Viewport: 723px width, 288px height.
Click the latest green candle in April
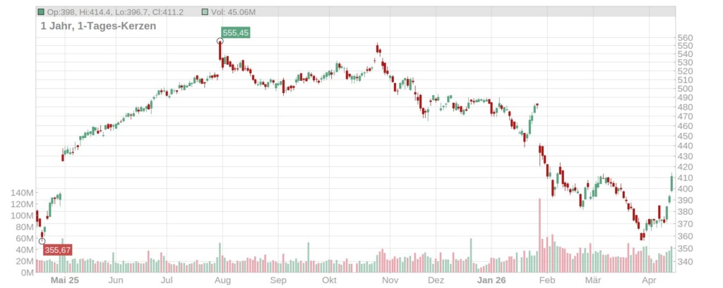(x=671, y=182)
